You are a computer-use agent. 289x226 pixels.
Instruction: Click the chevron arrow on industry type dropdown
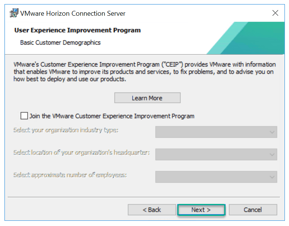tap(271, 132)
